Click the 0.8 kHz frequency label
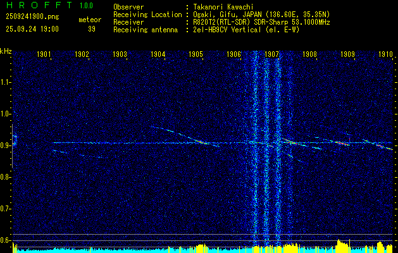This screenshot has height=253, width=398. pyautogui.click(x=4, y=177)
